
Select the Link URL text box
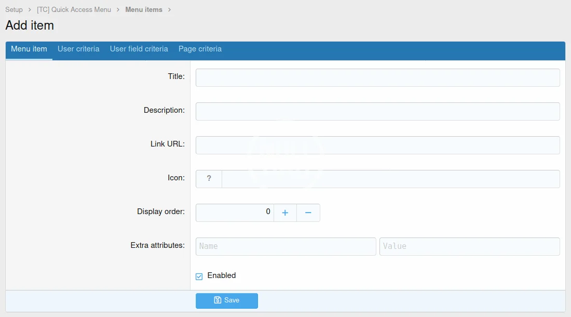tap(377, 145)
